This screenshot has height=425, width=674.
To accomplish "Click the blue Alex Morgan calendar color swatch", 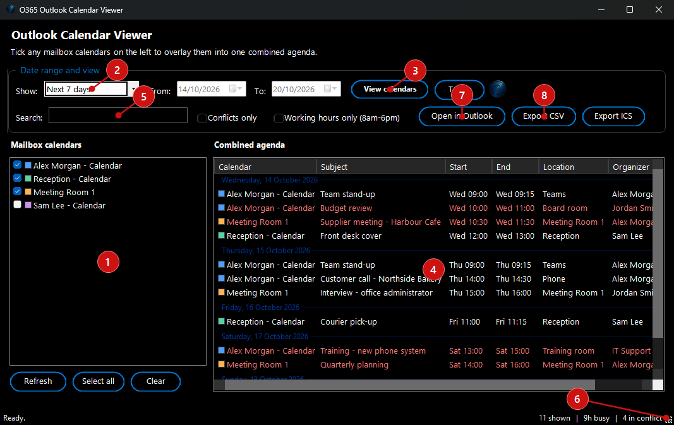I will [28, 165].
